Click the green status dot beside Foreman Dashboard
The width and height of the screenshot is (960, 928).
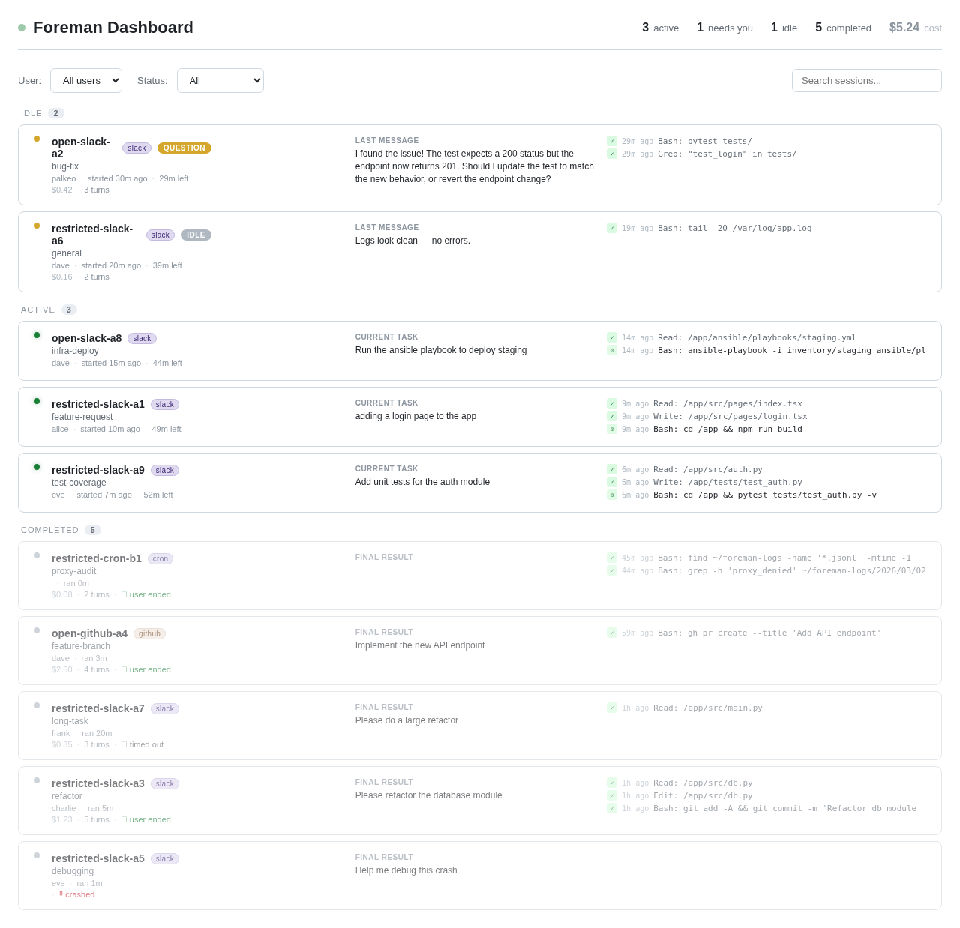pos(22,28)
